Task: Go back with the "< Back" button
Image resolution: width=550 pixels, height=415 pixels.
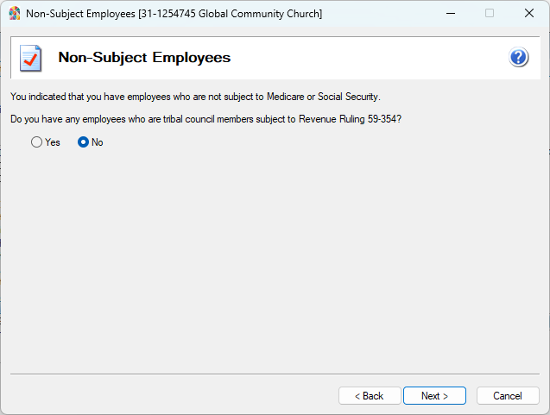Action: [x=370, y=396]
